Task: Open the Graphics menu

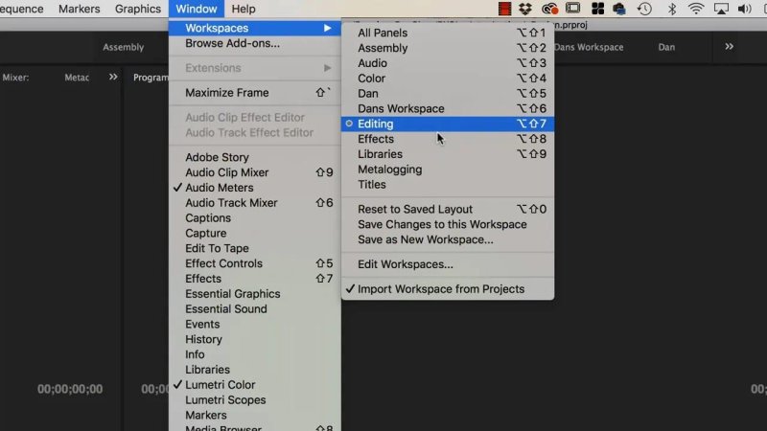Action: pos(138,9)
